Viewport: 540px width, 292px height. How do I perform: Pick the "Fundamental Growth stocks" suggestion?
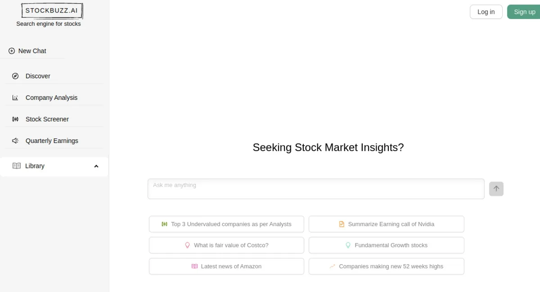pyautogui.click(x=387, y=245)
